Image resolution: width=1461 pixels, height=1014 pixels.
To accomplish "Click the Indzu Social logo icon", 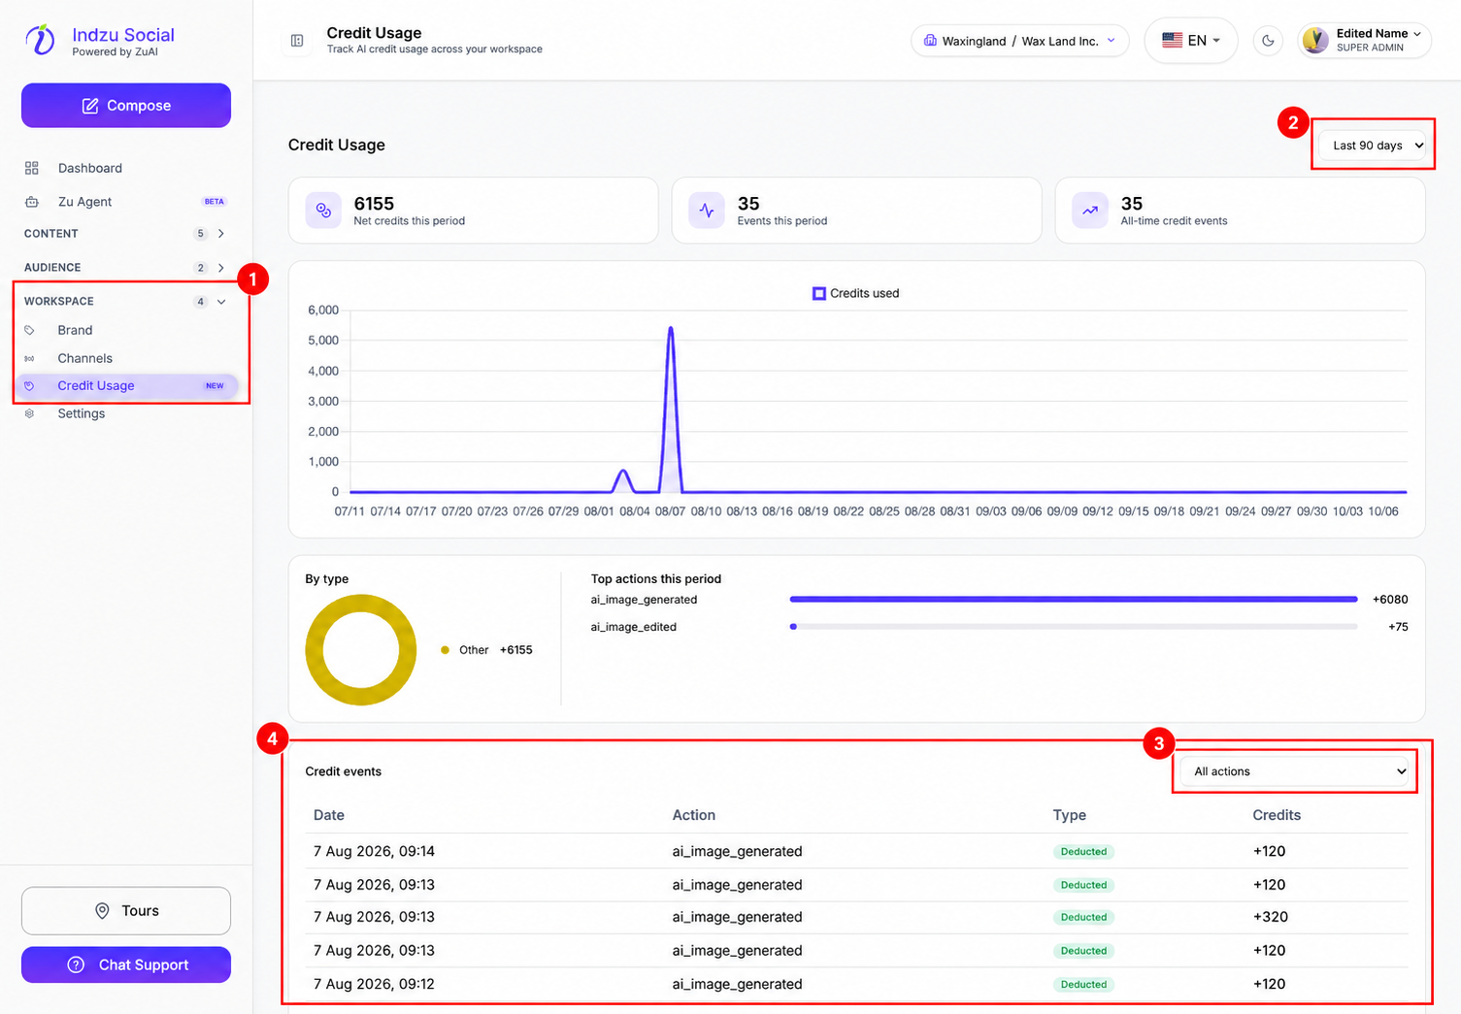I will click(x=40, y=40).
